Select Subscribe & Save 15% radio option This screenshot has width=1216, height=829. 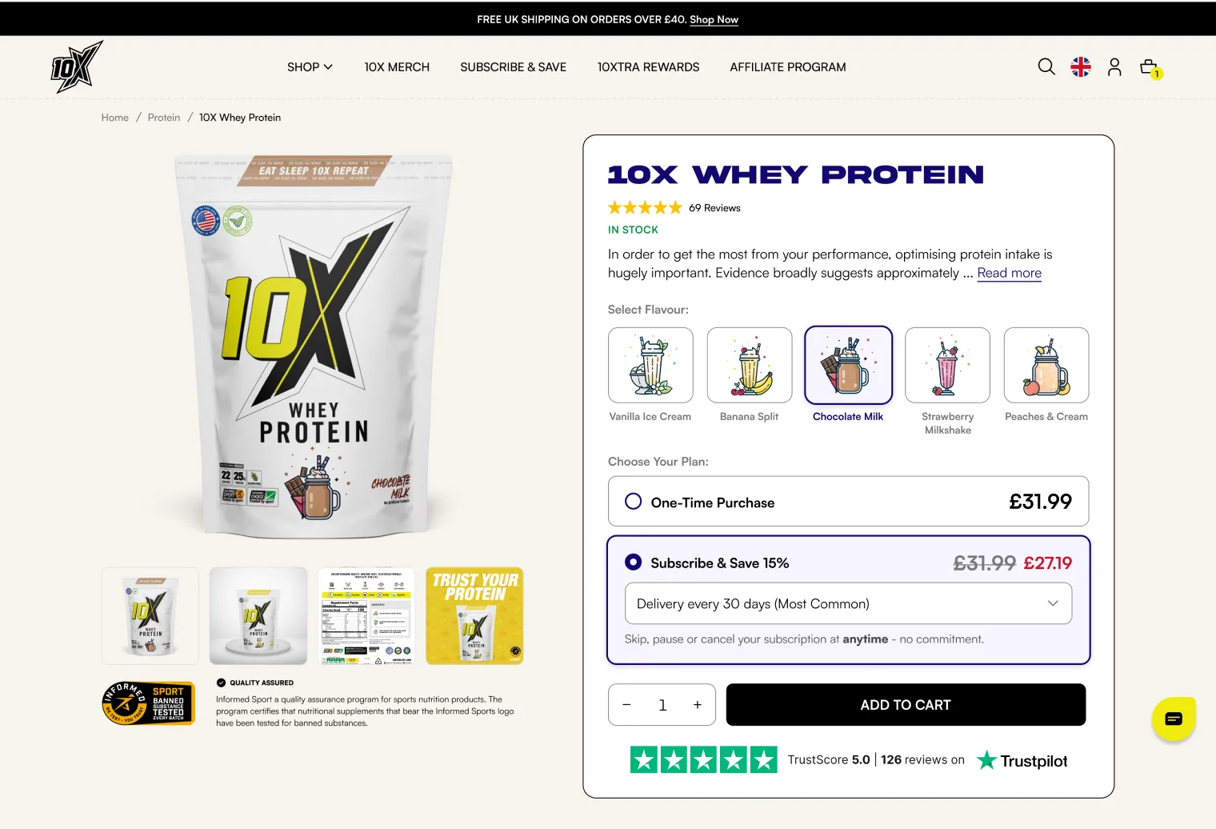point(633,563)
